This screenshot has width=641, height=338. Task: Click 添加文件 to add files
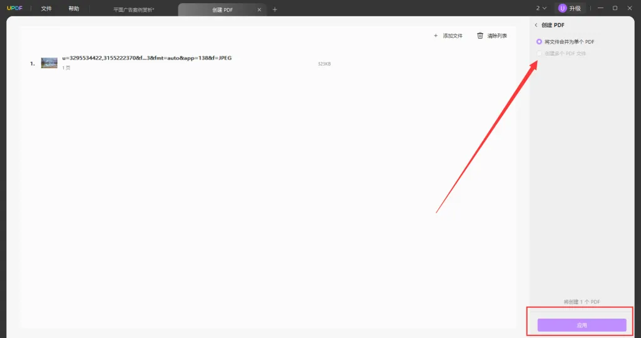(448, 36)
